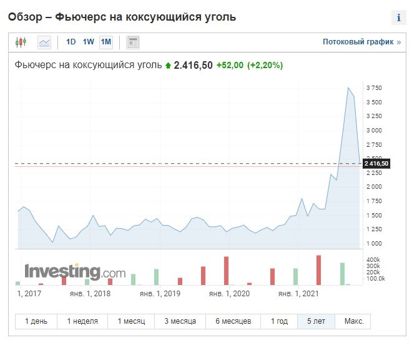Select the 1M interval toggle
Image resolution: width=417 pixels, height=345 pixels.
105,42
